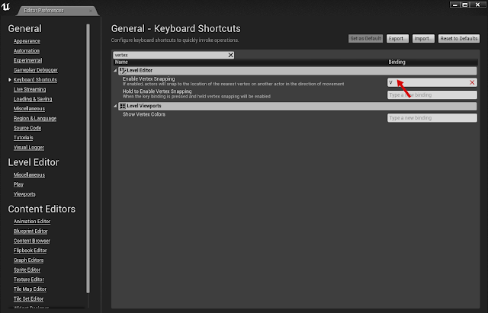The height and width of the screenshot is (313, 488).
Task: Open Blueprint Editor settings
Action: click(x=30, y=232)
